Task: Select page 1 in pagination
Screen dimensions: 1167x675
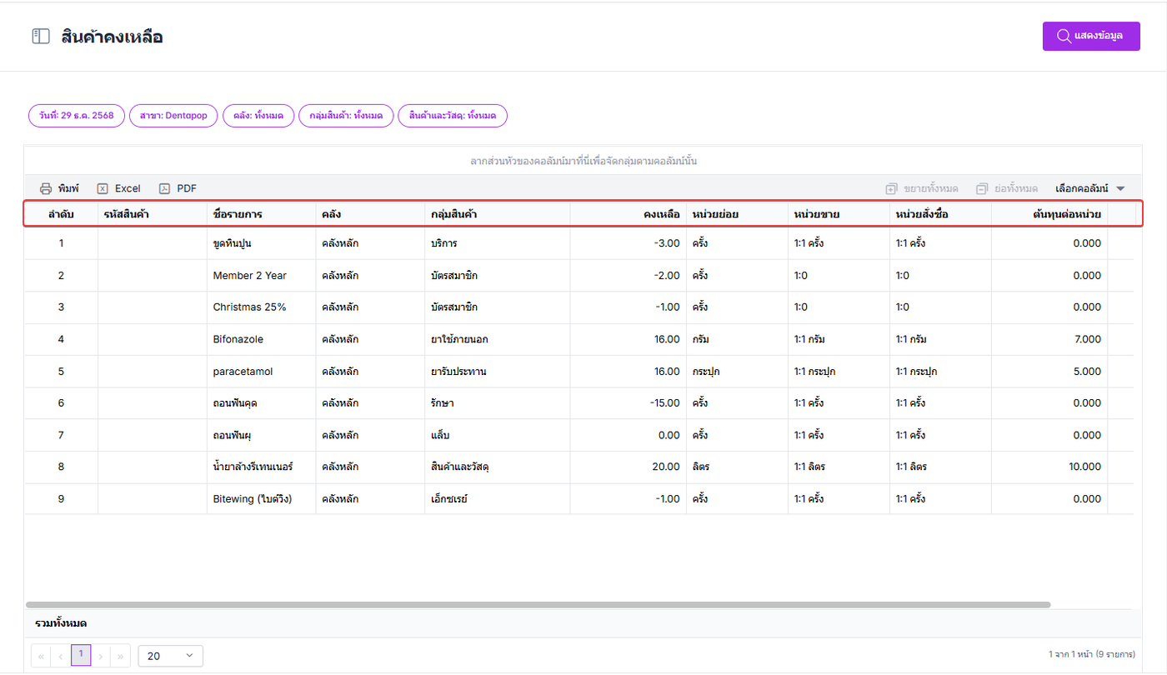Action: (81, 655)
